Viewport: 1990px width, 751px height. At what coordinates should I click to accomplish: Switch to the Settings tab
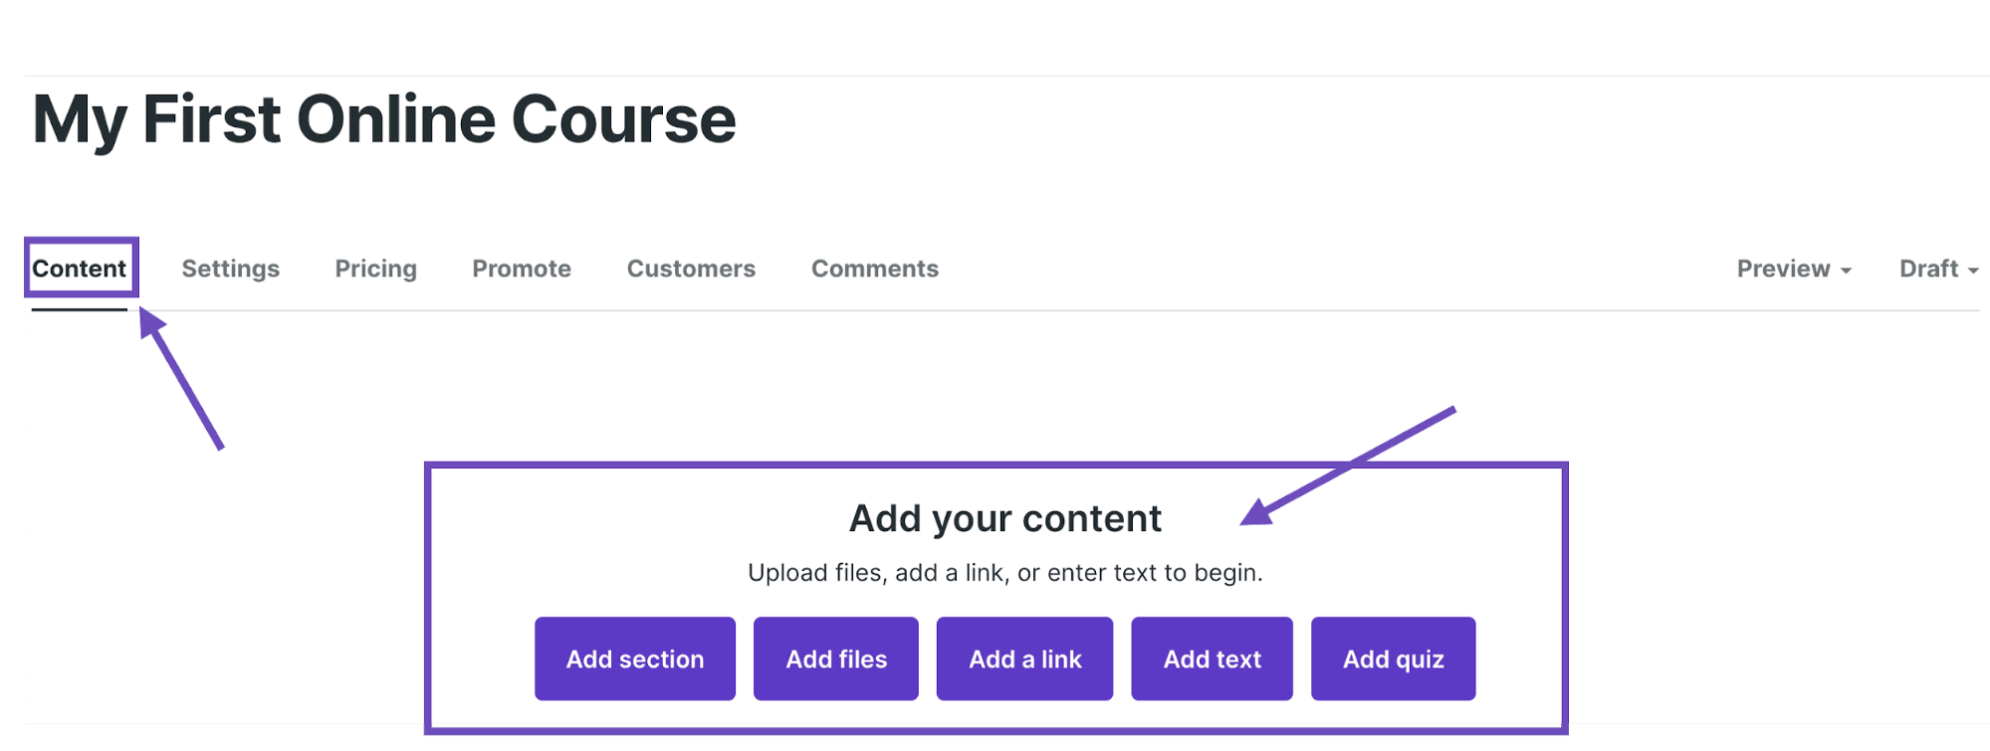click(x=230, y=268)
